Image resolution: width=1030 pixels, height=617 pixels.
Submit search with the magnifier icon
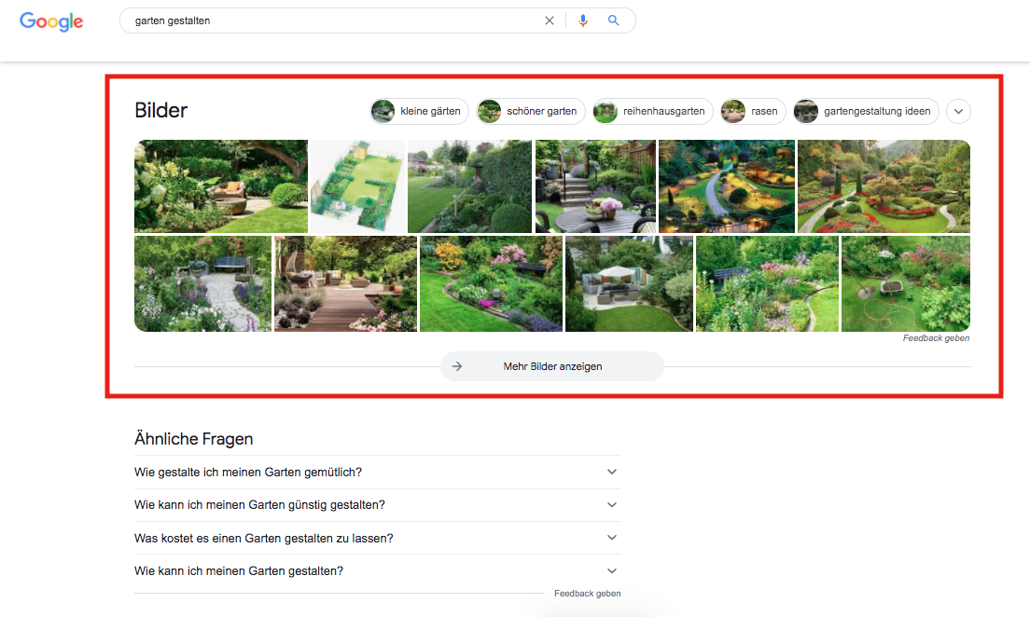tap(613, 21)
